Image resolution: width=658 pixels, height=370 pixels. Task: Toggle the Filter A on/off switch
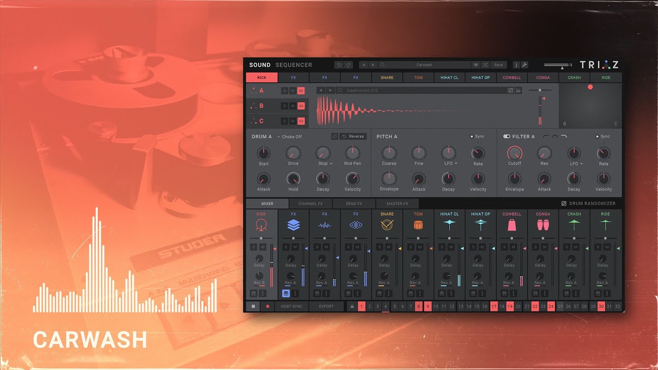(507, 137)
